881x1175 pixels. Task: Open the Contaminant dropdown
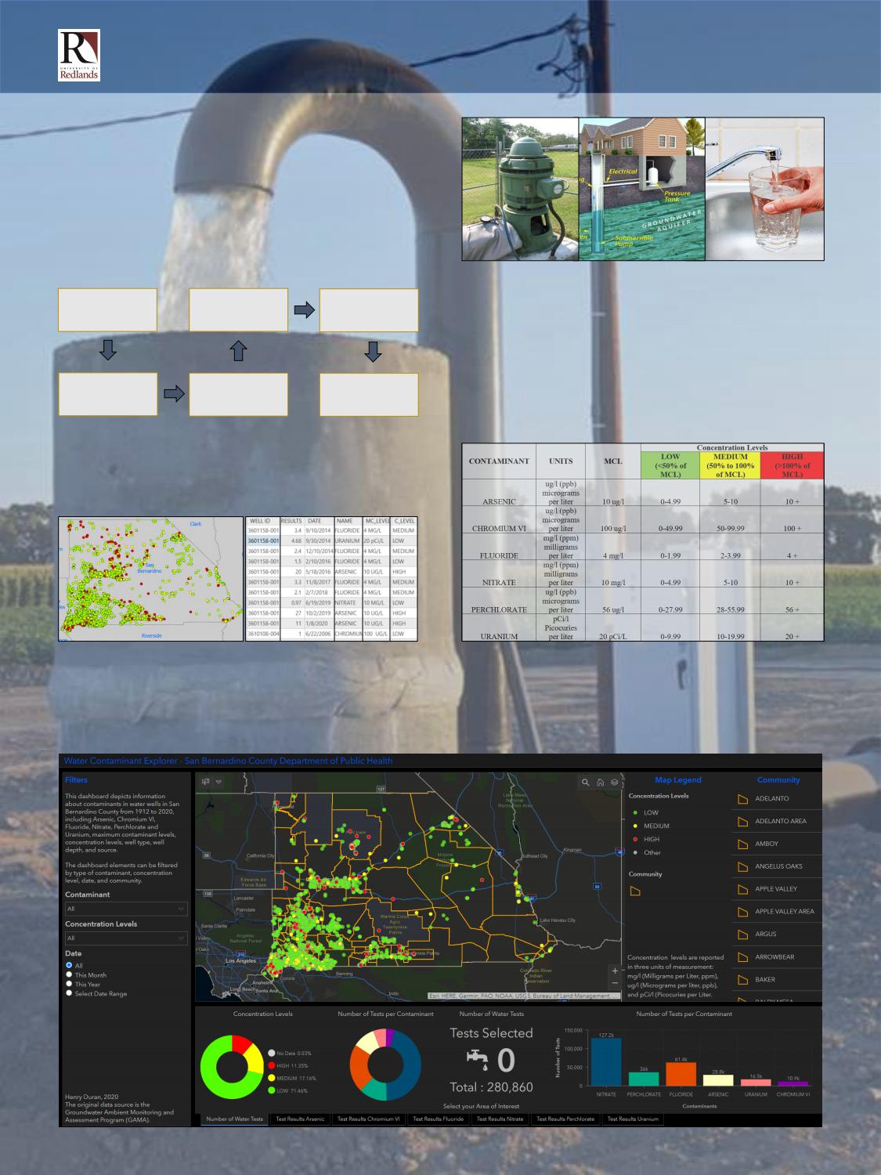[126, 909]
